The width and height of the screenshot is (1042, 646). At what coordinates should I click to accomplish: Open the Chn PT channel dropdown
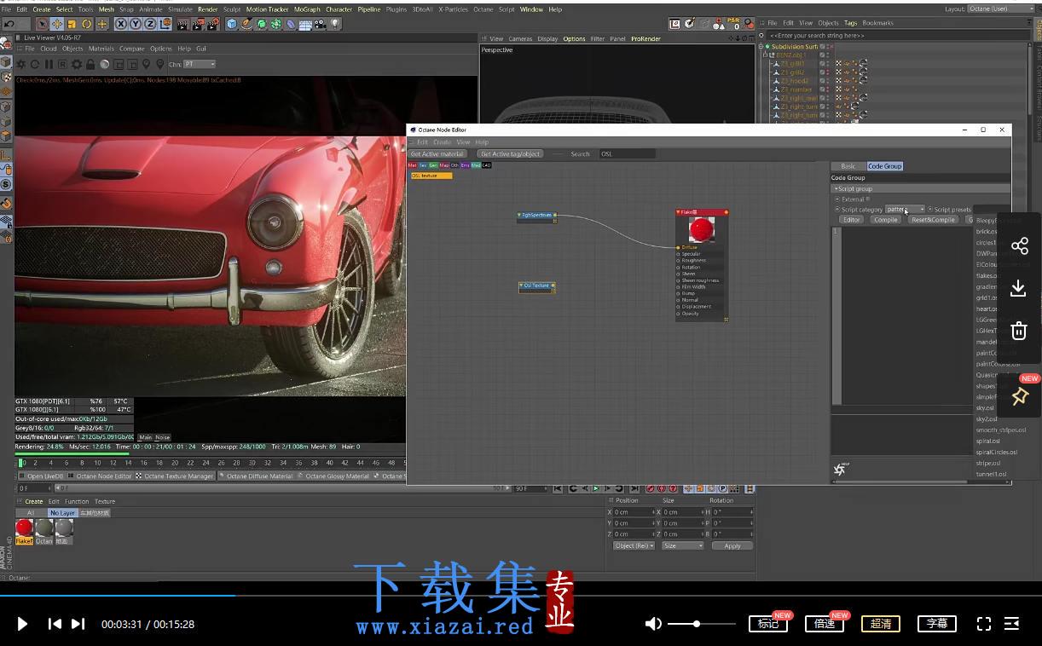pyautogui.click(x=200, y=64)
